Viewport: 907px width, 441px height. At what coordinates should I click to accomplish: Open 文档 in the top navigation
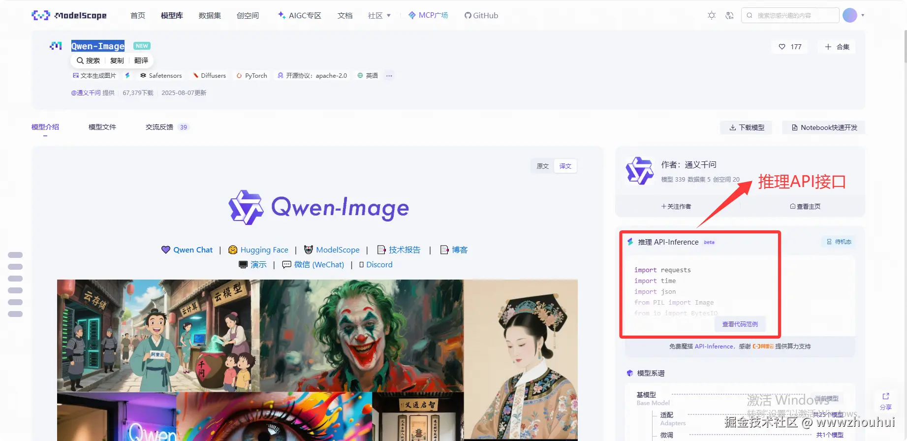tap(345, 15)
